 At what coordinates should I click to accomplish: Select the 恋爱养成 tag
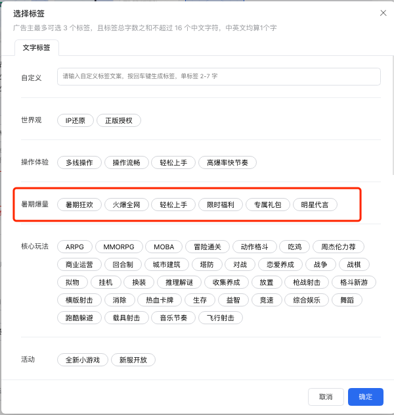[x=280, y=264]
